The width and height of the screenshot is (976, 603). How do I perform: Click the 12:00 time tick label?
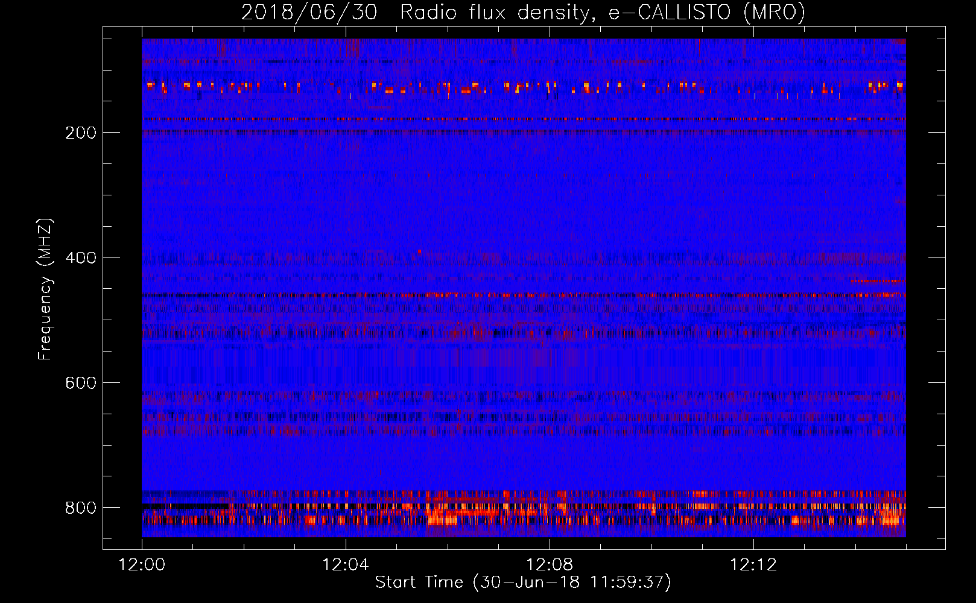142,565
